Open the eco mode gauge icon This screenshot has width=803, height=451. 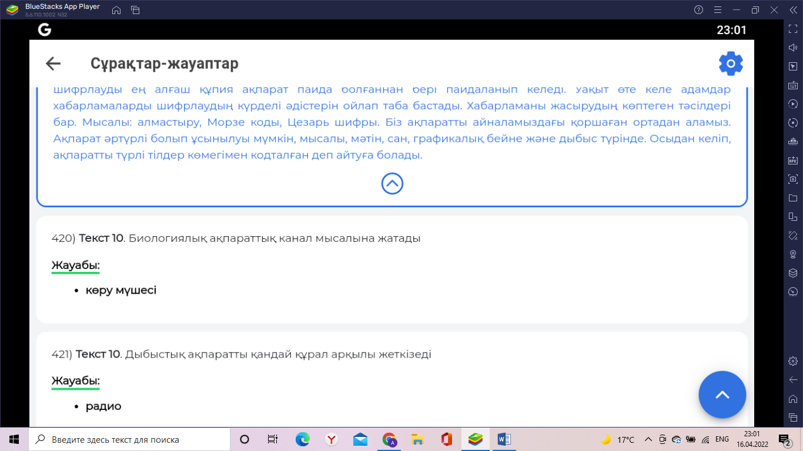[792, 292]
